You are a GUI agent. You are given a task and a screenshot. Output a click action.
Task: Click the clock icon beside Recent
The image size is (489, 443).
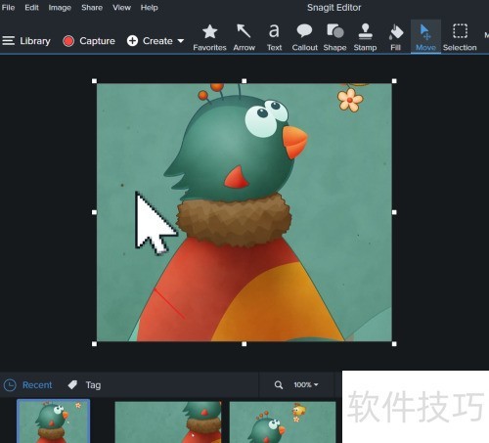pos(10,385)
